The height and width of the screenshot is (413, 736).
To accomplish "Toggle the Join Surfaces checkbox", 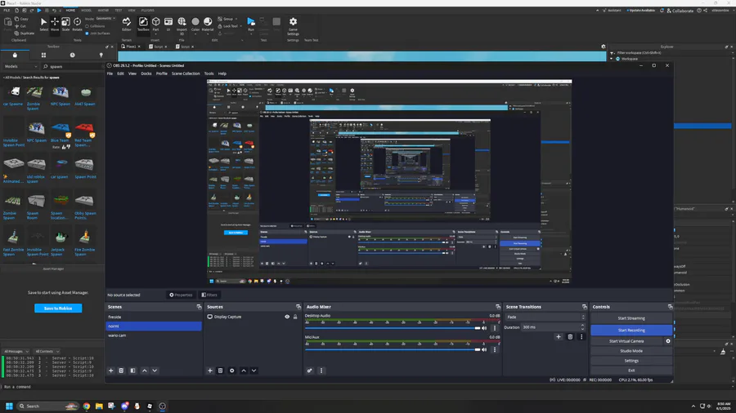I will 97,33.
